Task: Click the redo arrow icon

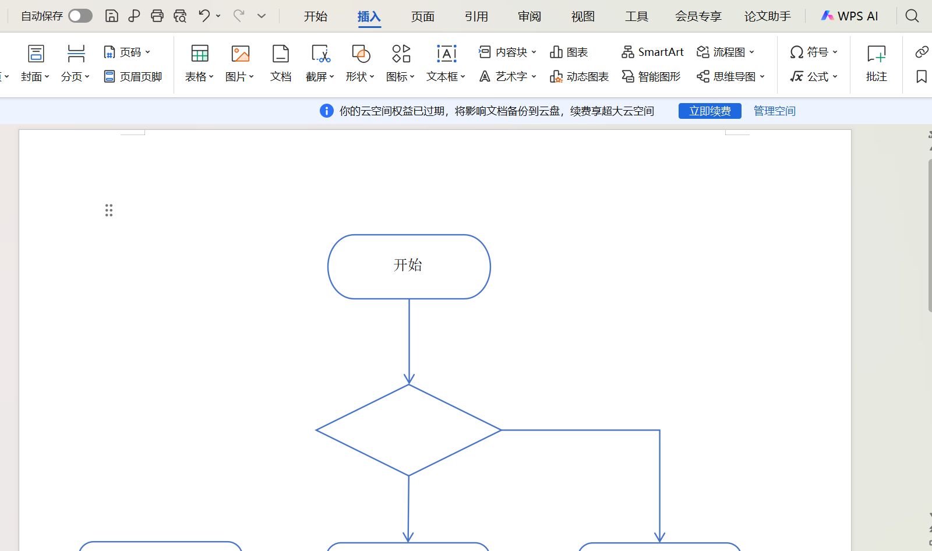Action: tap(238, 16)
